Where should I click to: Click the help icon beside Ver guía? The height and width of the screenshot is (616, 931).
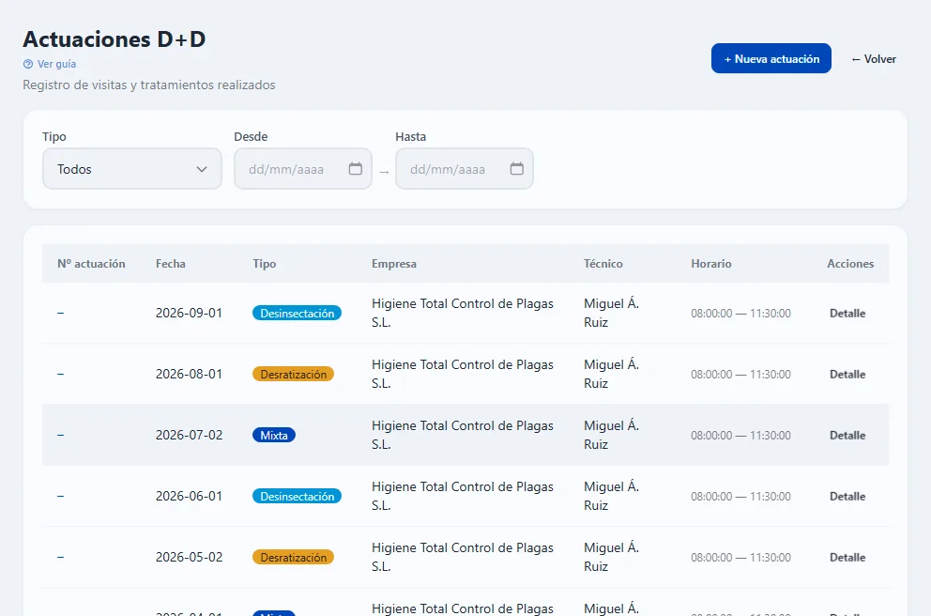click(x=28, y=64)
